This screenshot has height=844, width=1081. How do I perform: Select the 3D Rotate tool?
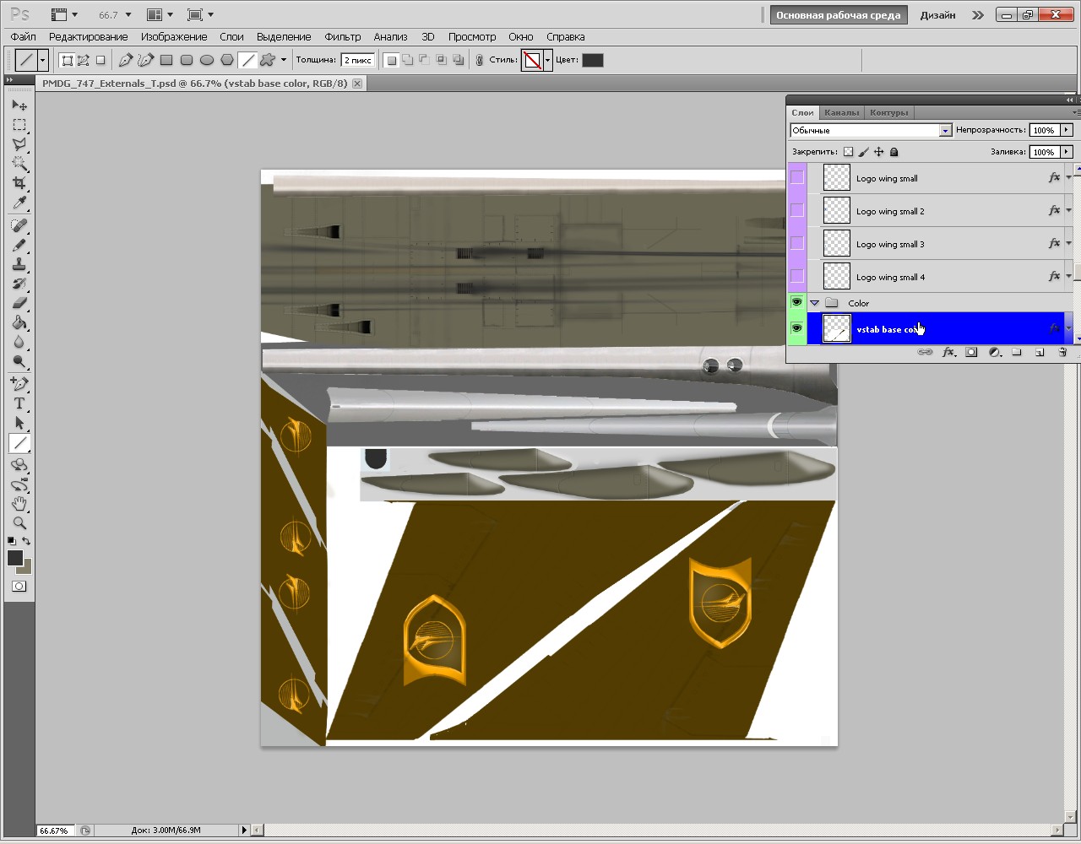(x=19, y=466)
